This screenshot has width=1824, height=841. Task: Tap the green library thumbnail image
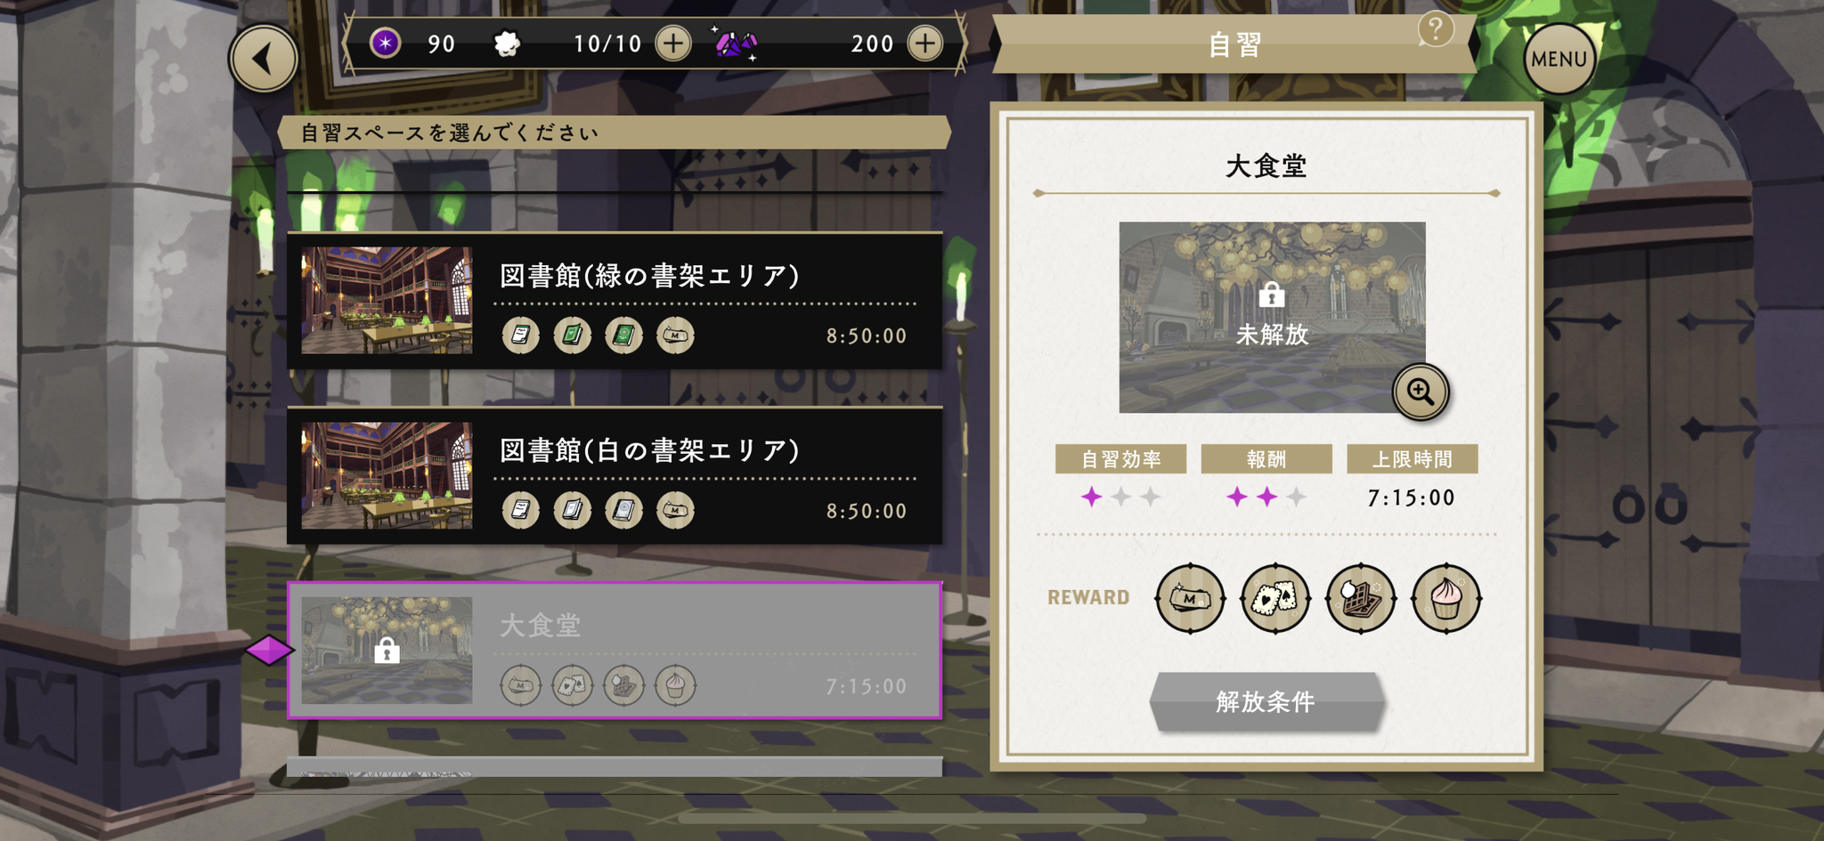coord(387,301)
